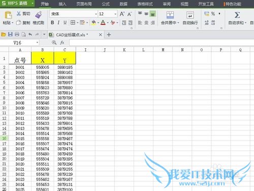Click Merge and Center icon

170,15
